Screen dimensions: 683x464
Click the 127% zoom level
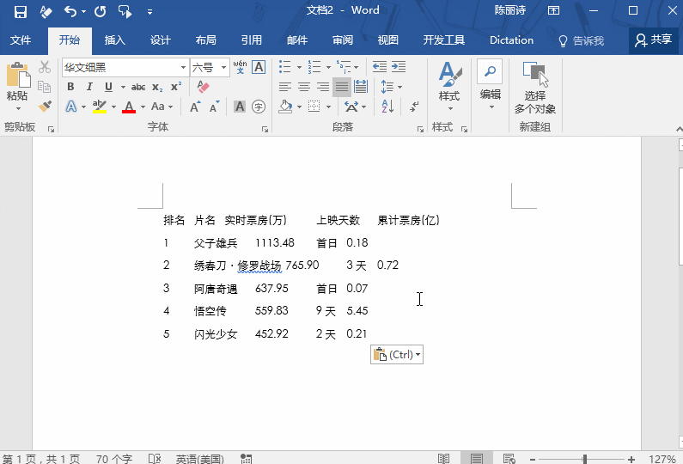(662, 459)
